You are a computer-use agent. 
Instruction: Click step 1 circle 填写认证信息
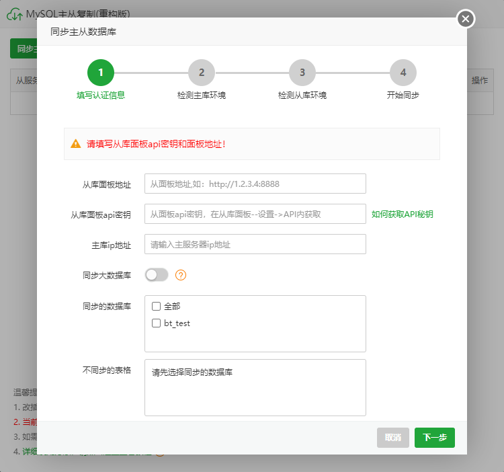coord(101,72)
